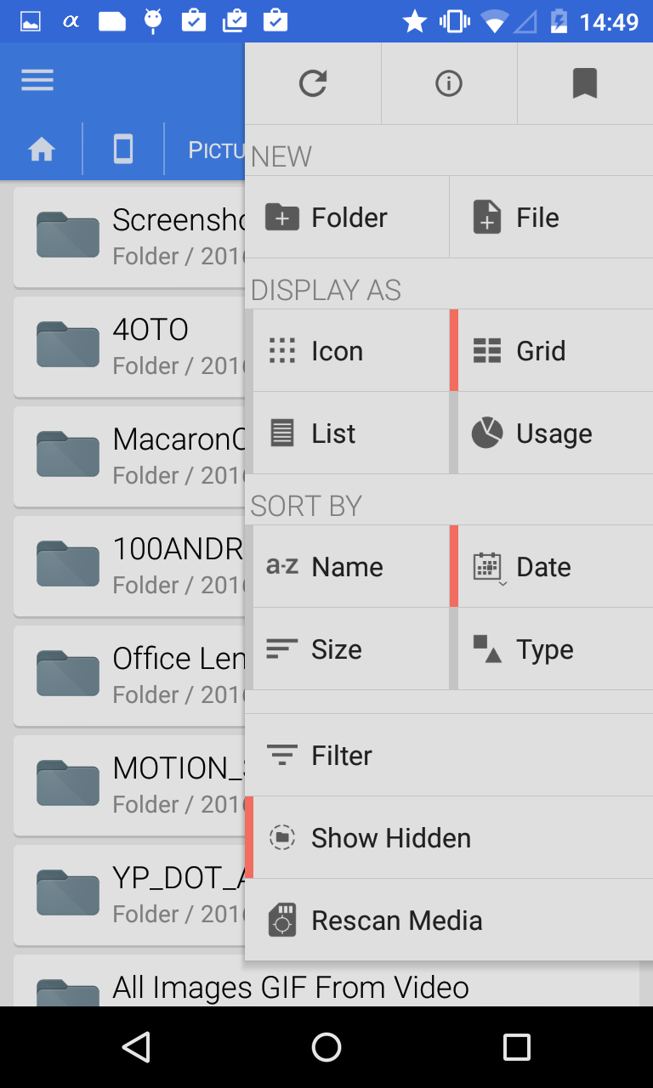Bookmark the current Pictures folder

584,82
